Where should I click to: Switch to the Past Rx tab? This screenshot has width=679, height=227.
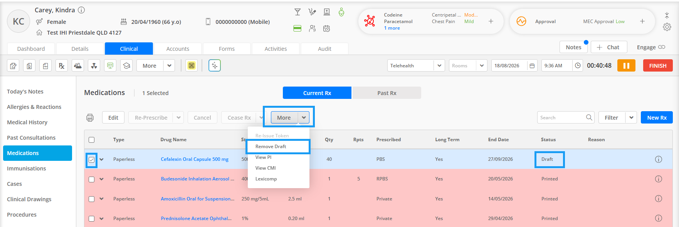click(387, 93)
